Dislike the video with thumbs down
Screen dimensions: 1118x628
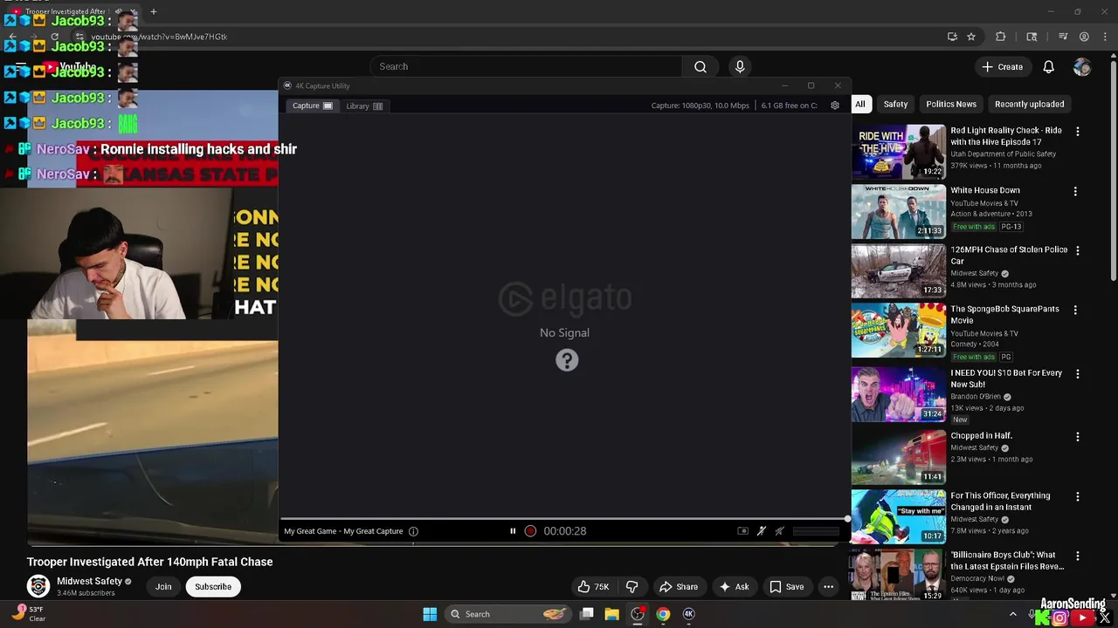click(x=632, y=587)
